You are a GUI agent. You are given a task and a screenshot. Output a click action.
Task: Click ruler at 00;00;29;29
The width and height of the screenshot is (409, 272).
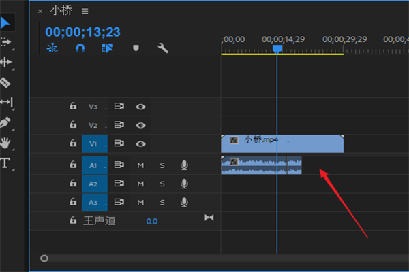pyautogui.click(x=344, y=39)
